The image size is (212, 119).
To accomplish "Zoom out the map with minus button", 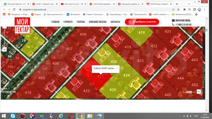I will point(4,49).
